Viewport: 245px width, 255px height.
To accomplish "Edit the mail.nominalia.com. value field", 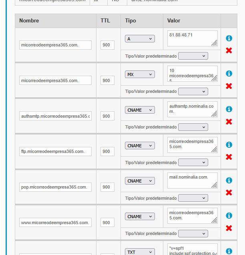I will [x=192, y=181].
